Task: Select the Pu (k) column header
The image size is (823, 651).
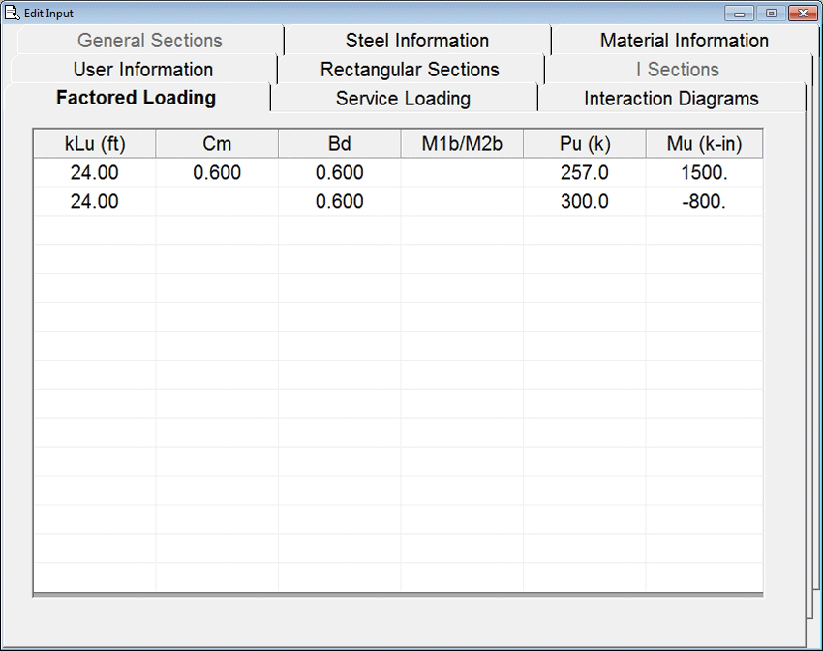Action: (584, 144)
